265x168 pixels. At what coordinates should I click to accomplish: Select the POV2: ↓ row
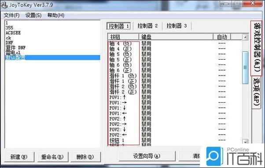point(175,130)
